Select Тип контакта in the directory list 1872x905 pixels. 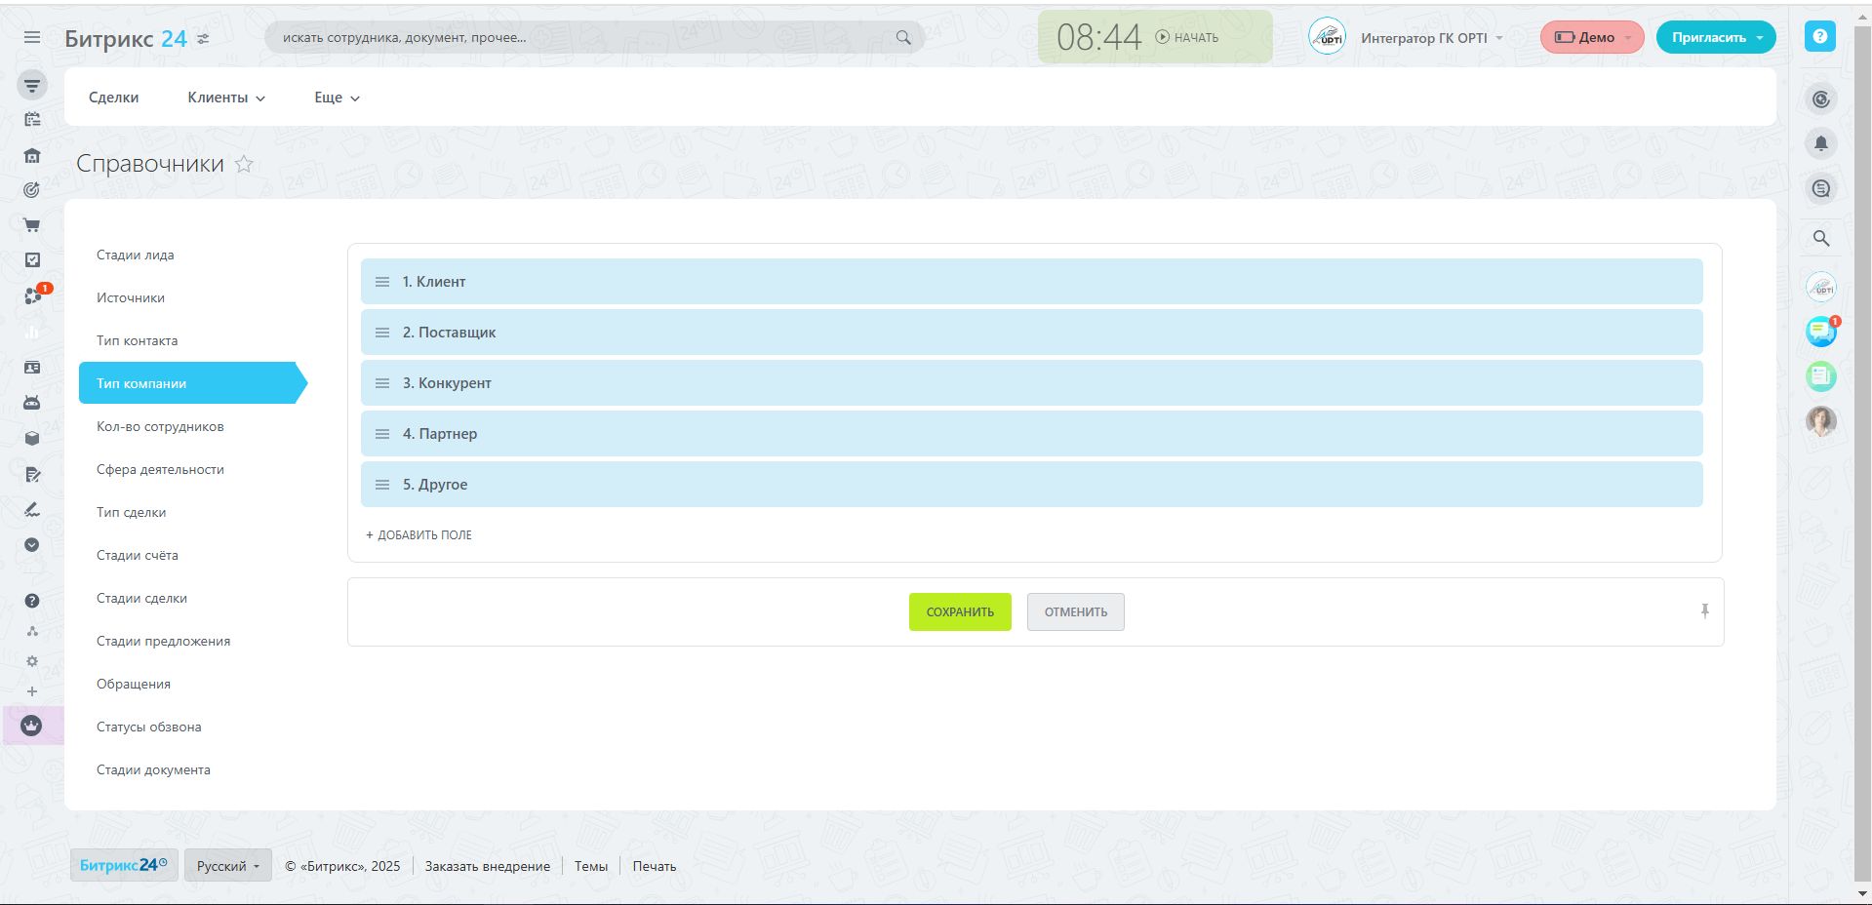[x=138, y=340]
